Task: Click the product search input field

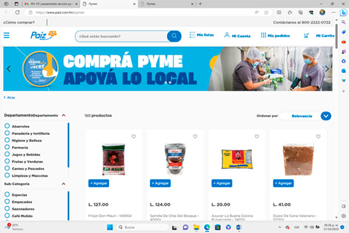Action: [121, 36]
